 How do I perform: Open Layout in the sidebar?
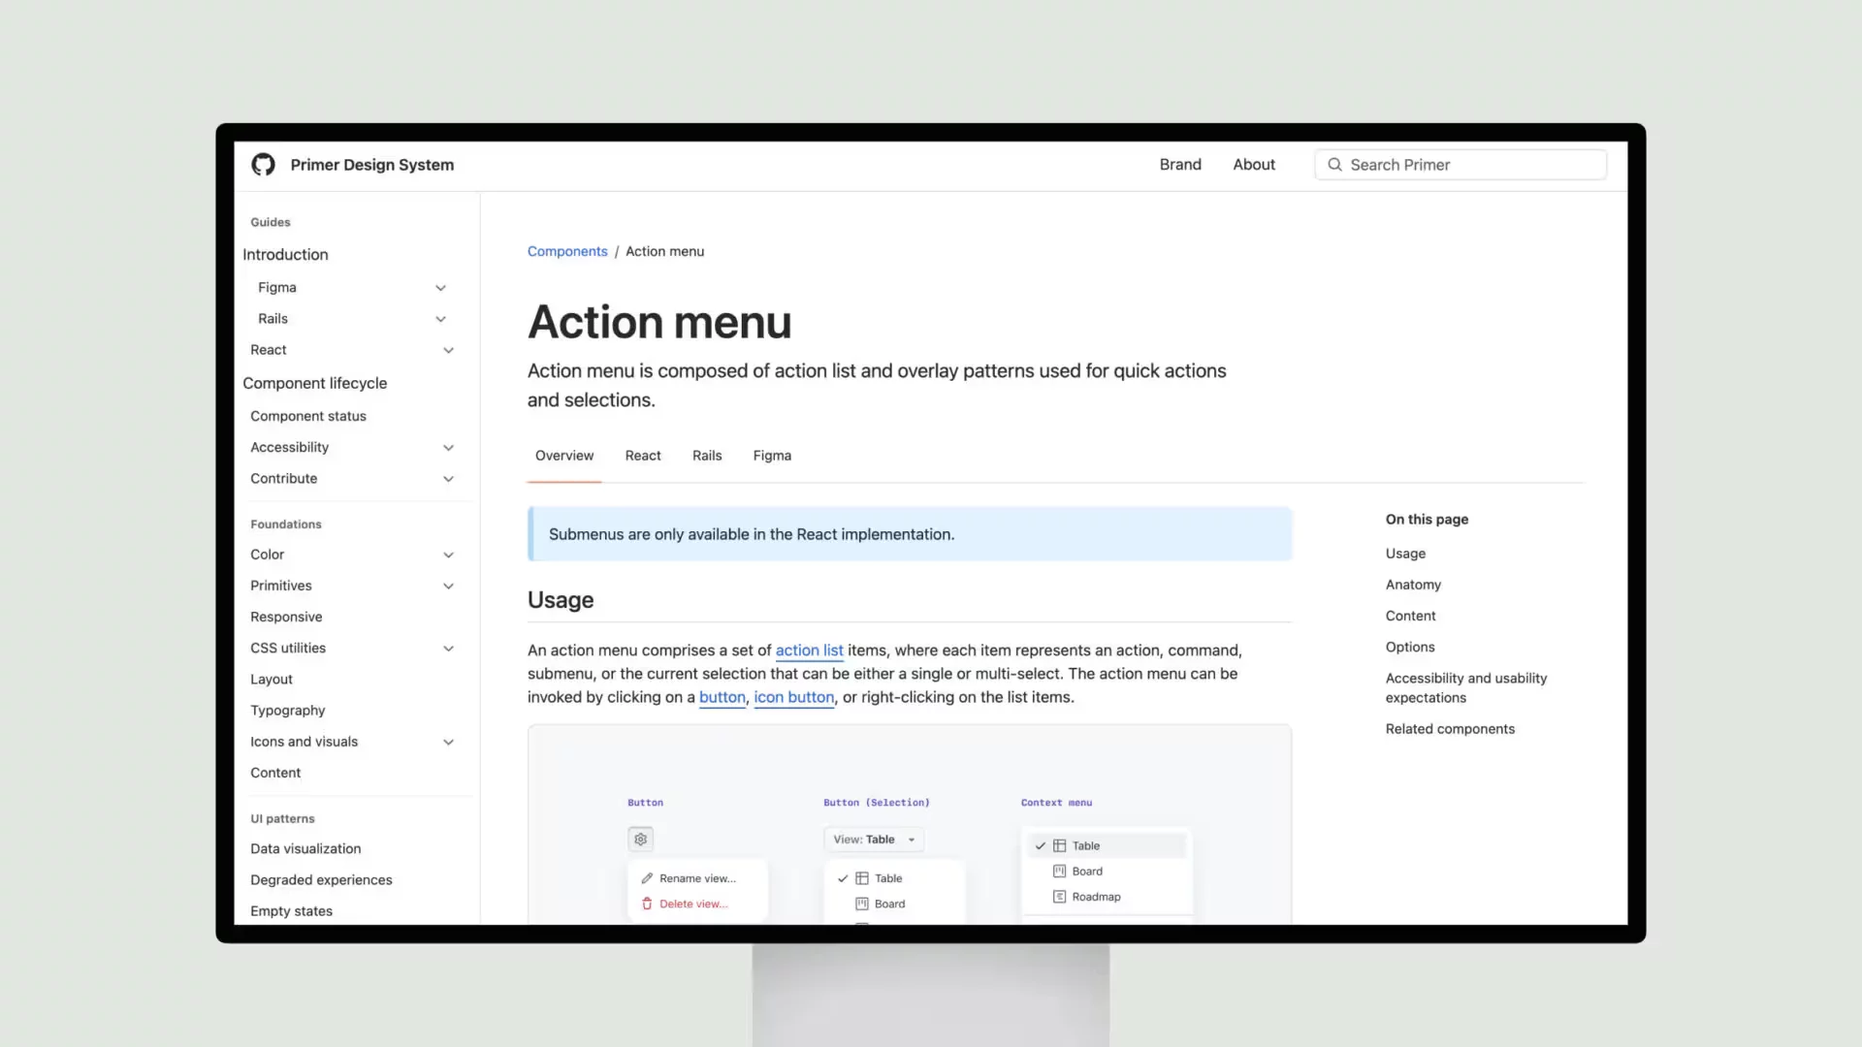[x=272, y=680]
